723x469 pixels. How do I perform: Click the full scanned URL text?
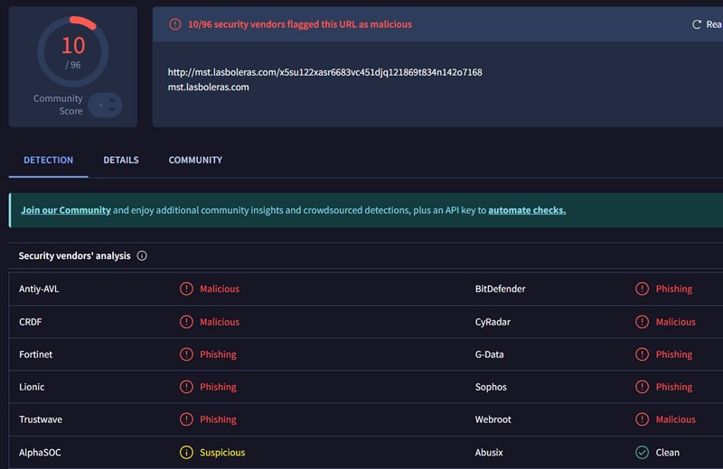324,72
